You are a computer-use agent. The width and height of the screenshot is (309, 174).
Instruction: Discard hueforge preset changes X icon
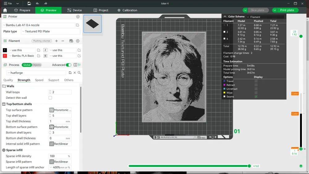tap(75, 73)
